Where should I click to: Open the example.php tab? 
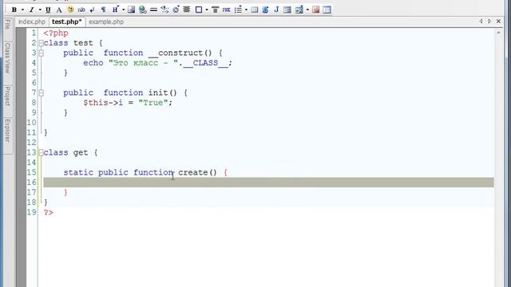(106, 22)
